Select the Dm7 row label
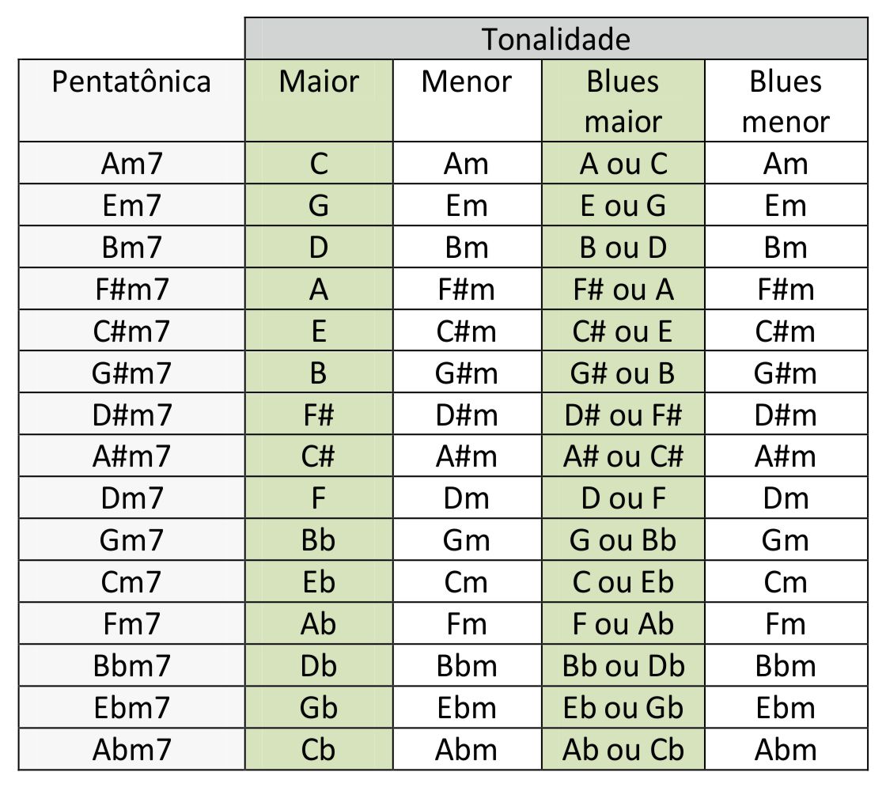886x806 pixels. click(x=131, y=498)
